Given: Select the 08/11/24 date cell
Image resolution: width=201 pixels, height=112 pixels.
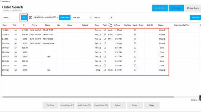Looking at the screenshot, I should pos(6,43).
